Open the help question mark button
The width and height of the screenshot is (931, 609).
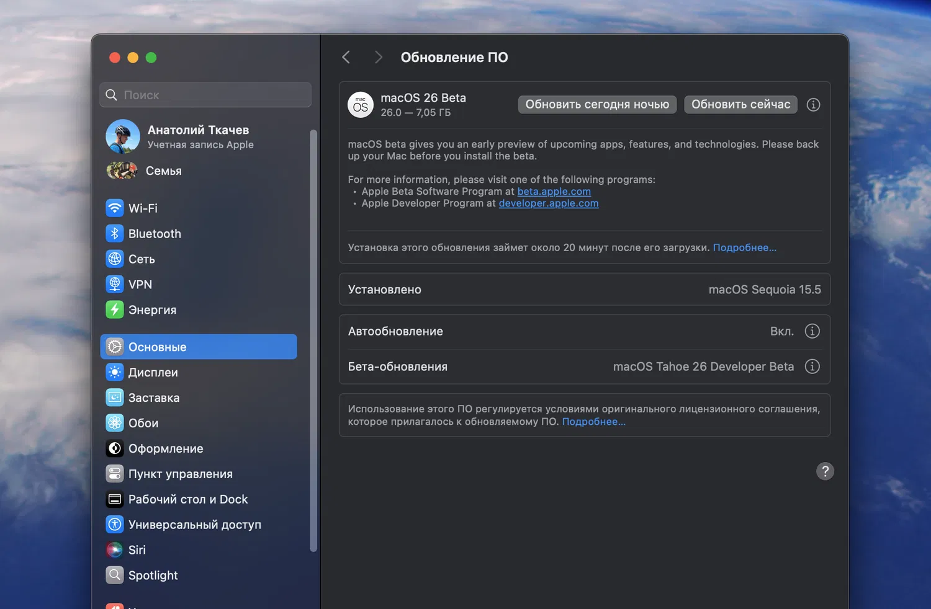coord(825,471)
